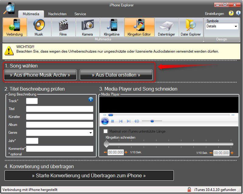Screen dimensions: 243x194
Task: Click the blue info icon in Song Beschreibung
Action: tap(91, 99)
